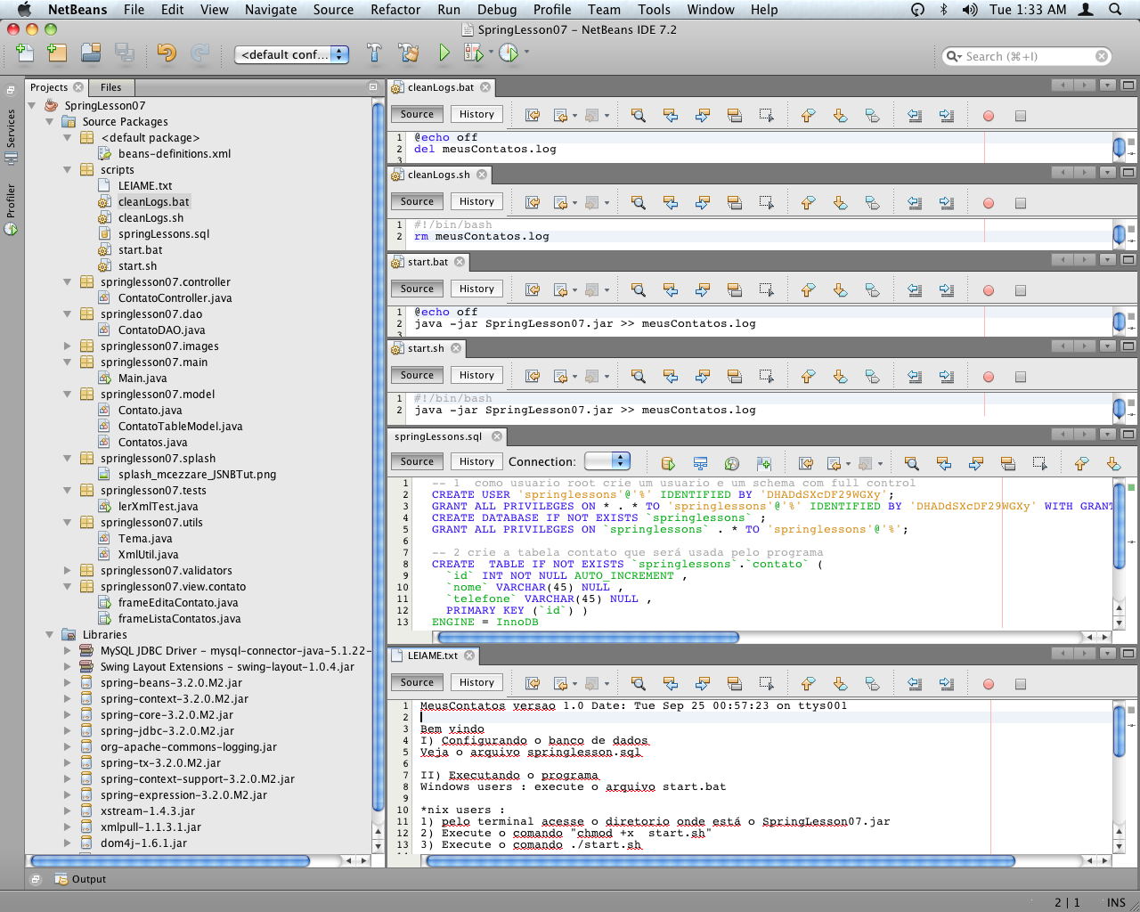Click the New File toolbar icon
Image resolution: width=1140 pixels, height=912 pixels.
25,53
